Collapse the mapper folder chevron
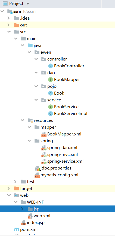 [29, 127]
